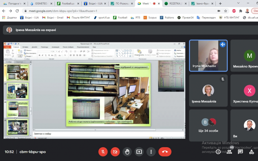The height and width of the screenshot is (161, 258).
Task: Switch to ROZETKA tab
Action: pyautogui.click(x=175, y=4)
